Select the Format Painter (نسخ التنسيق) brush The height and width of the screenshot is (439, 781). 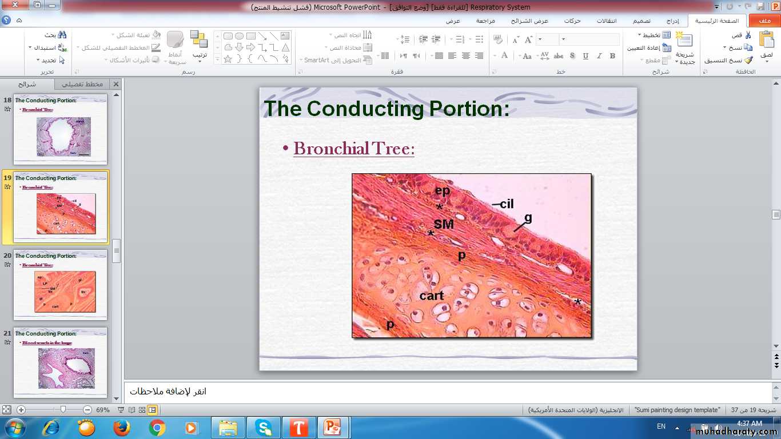coord(748,60)
